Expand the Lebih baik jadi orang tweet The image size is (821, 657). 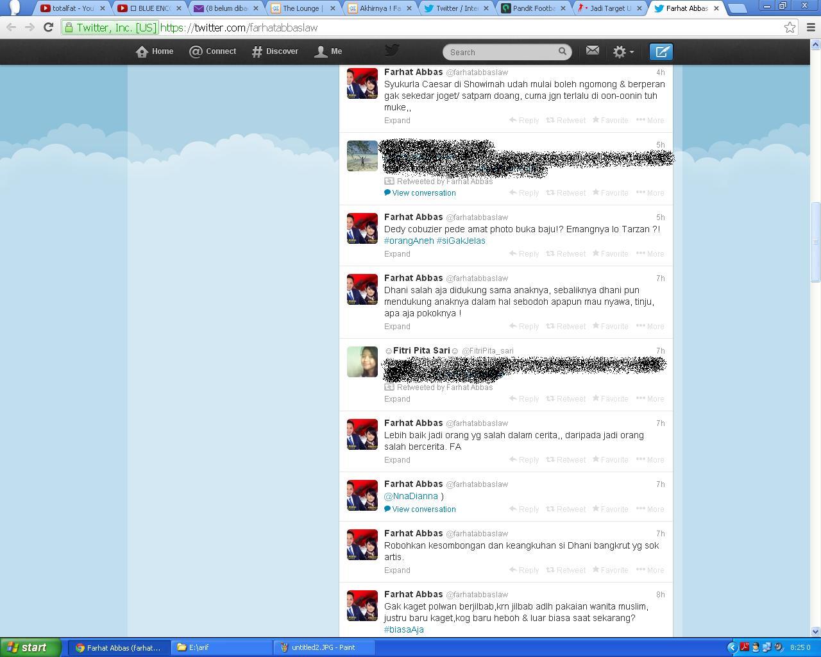pos(397,460)
